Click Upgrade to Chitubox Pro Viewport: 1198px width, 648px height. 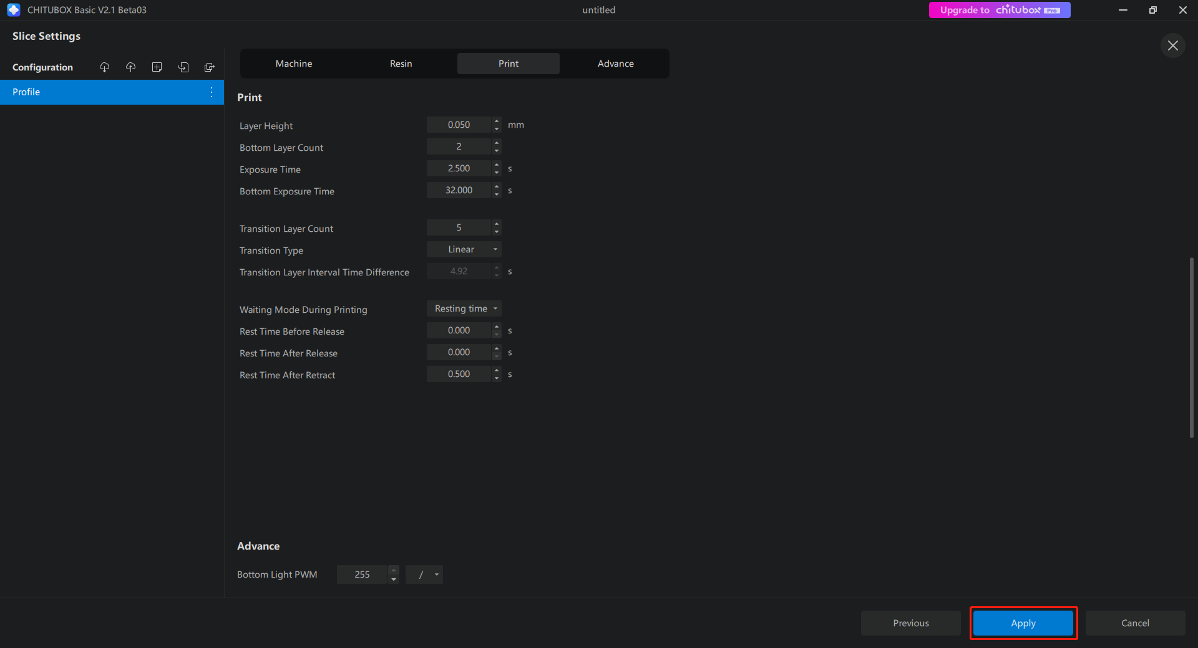(x=999, y=10)
